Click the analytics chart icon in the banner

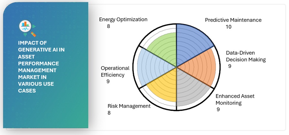click(27, 28)
